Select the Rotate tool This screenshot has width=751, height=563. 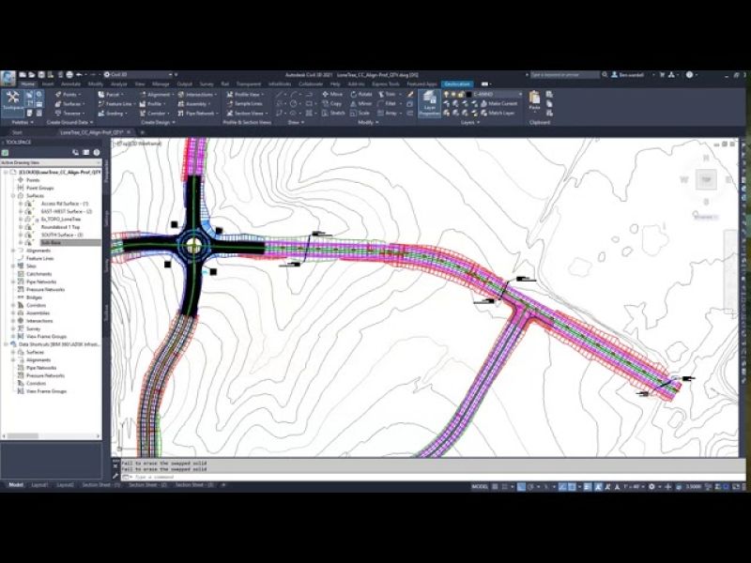361,95
